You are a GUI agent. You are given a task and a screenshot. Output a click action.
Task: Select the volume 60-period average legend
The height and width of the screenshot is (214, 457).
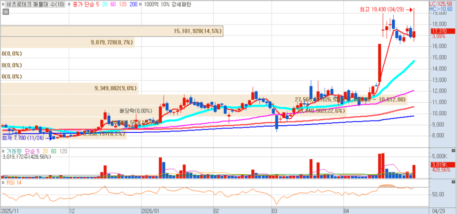(x=53, y=151)
